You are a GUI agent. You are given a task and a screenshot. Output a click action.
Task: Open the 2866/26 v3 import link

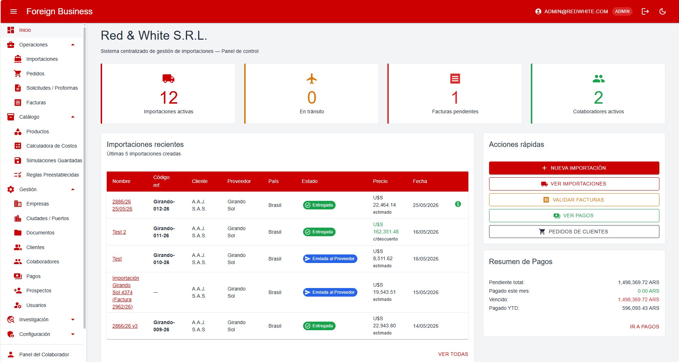125,326
